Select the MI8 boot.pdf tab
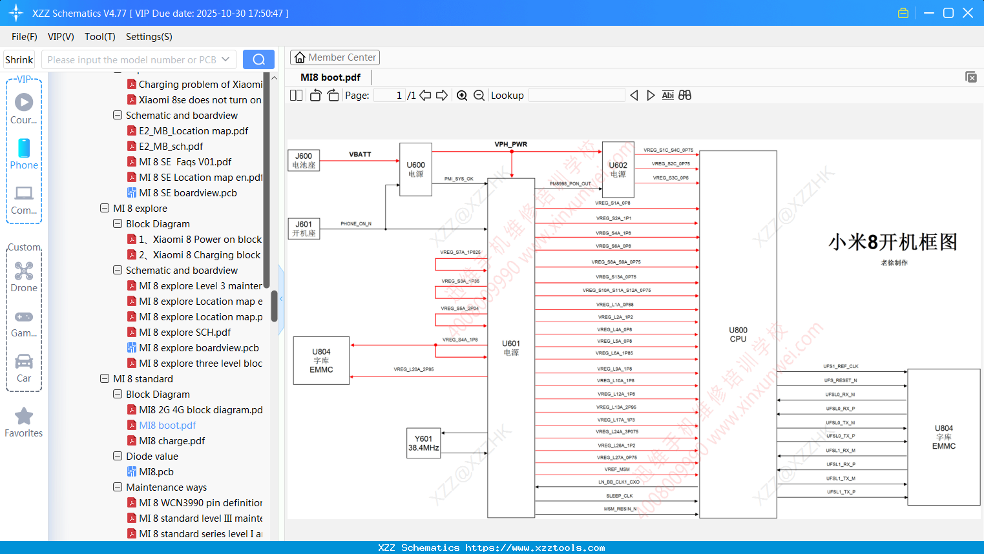 coord(330,77)
